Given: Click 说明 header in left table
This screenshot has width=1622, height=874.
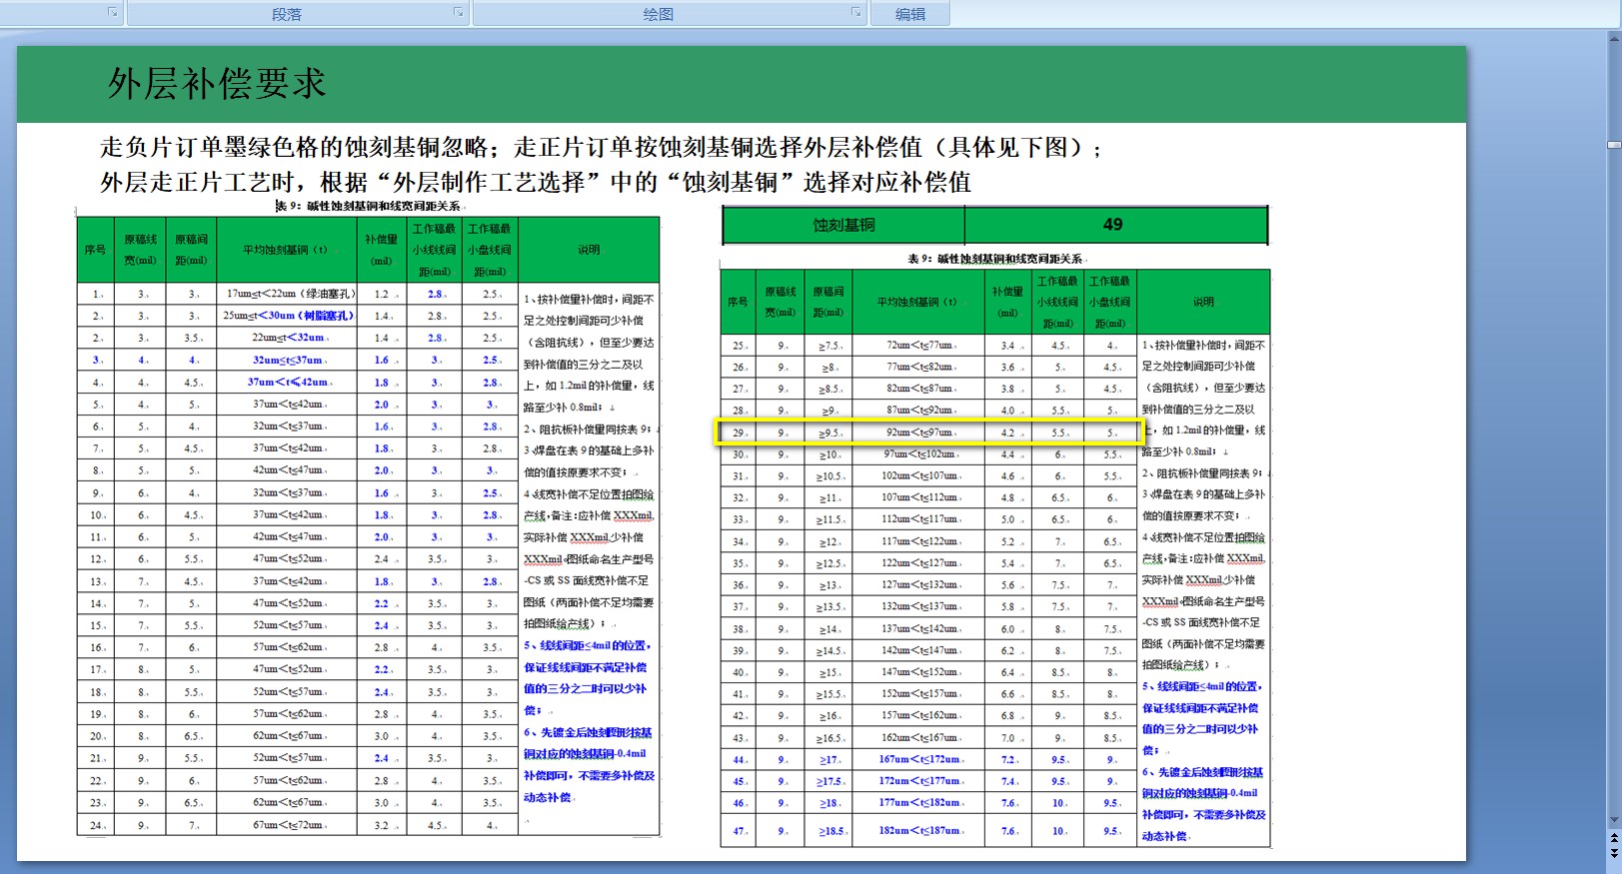Looking at the screenshot, I should click(x=589, y=250).
